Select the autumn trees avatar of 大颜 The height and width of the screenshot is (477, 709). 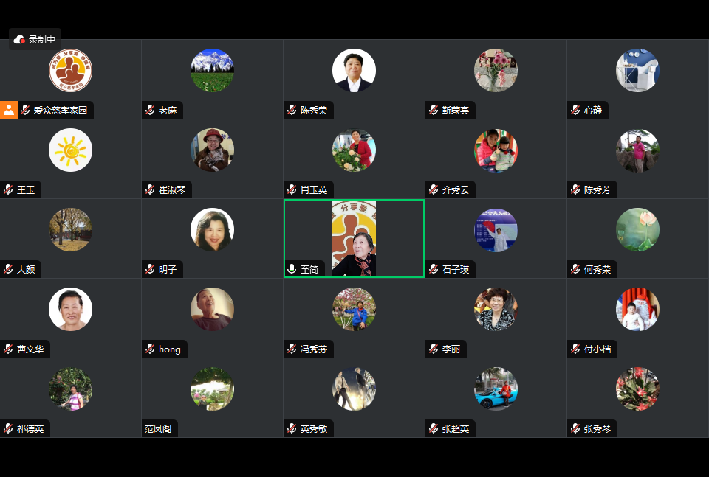pyautogui.click(x=71, y=230)
